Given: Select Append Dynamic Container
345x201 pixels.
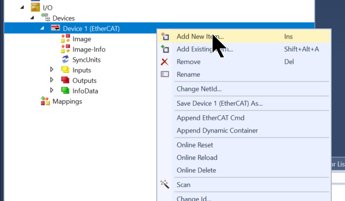Looking at the screenshot, I should [244, 130].
